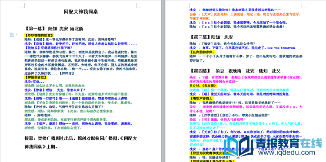Click the 沈安 [os] line on the right page
326x162 pixels.
click(238, 23)
